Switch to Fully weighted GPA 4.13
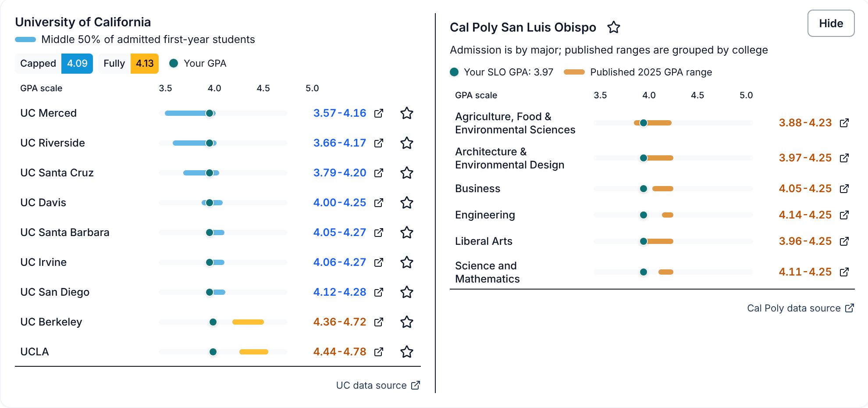This screenshot has height=408, width=868. coord(128,64)
